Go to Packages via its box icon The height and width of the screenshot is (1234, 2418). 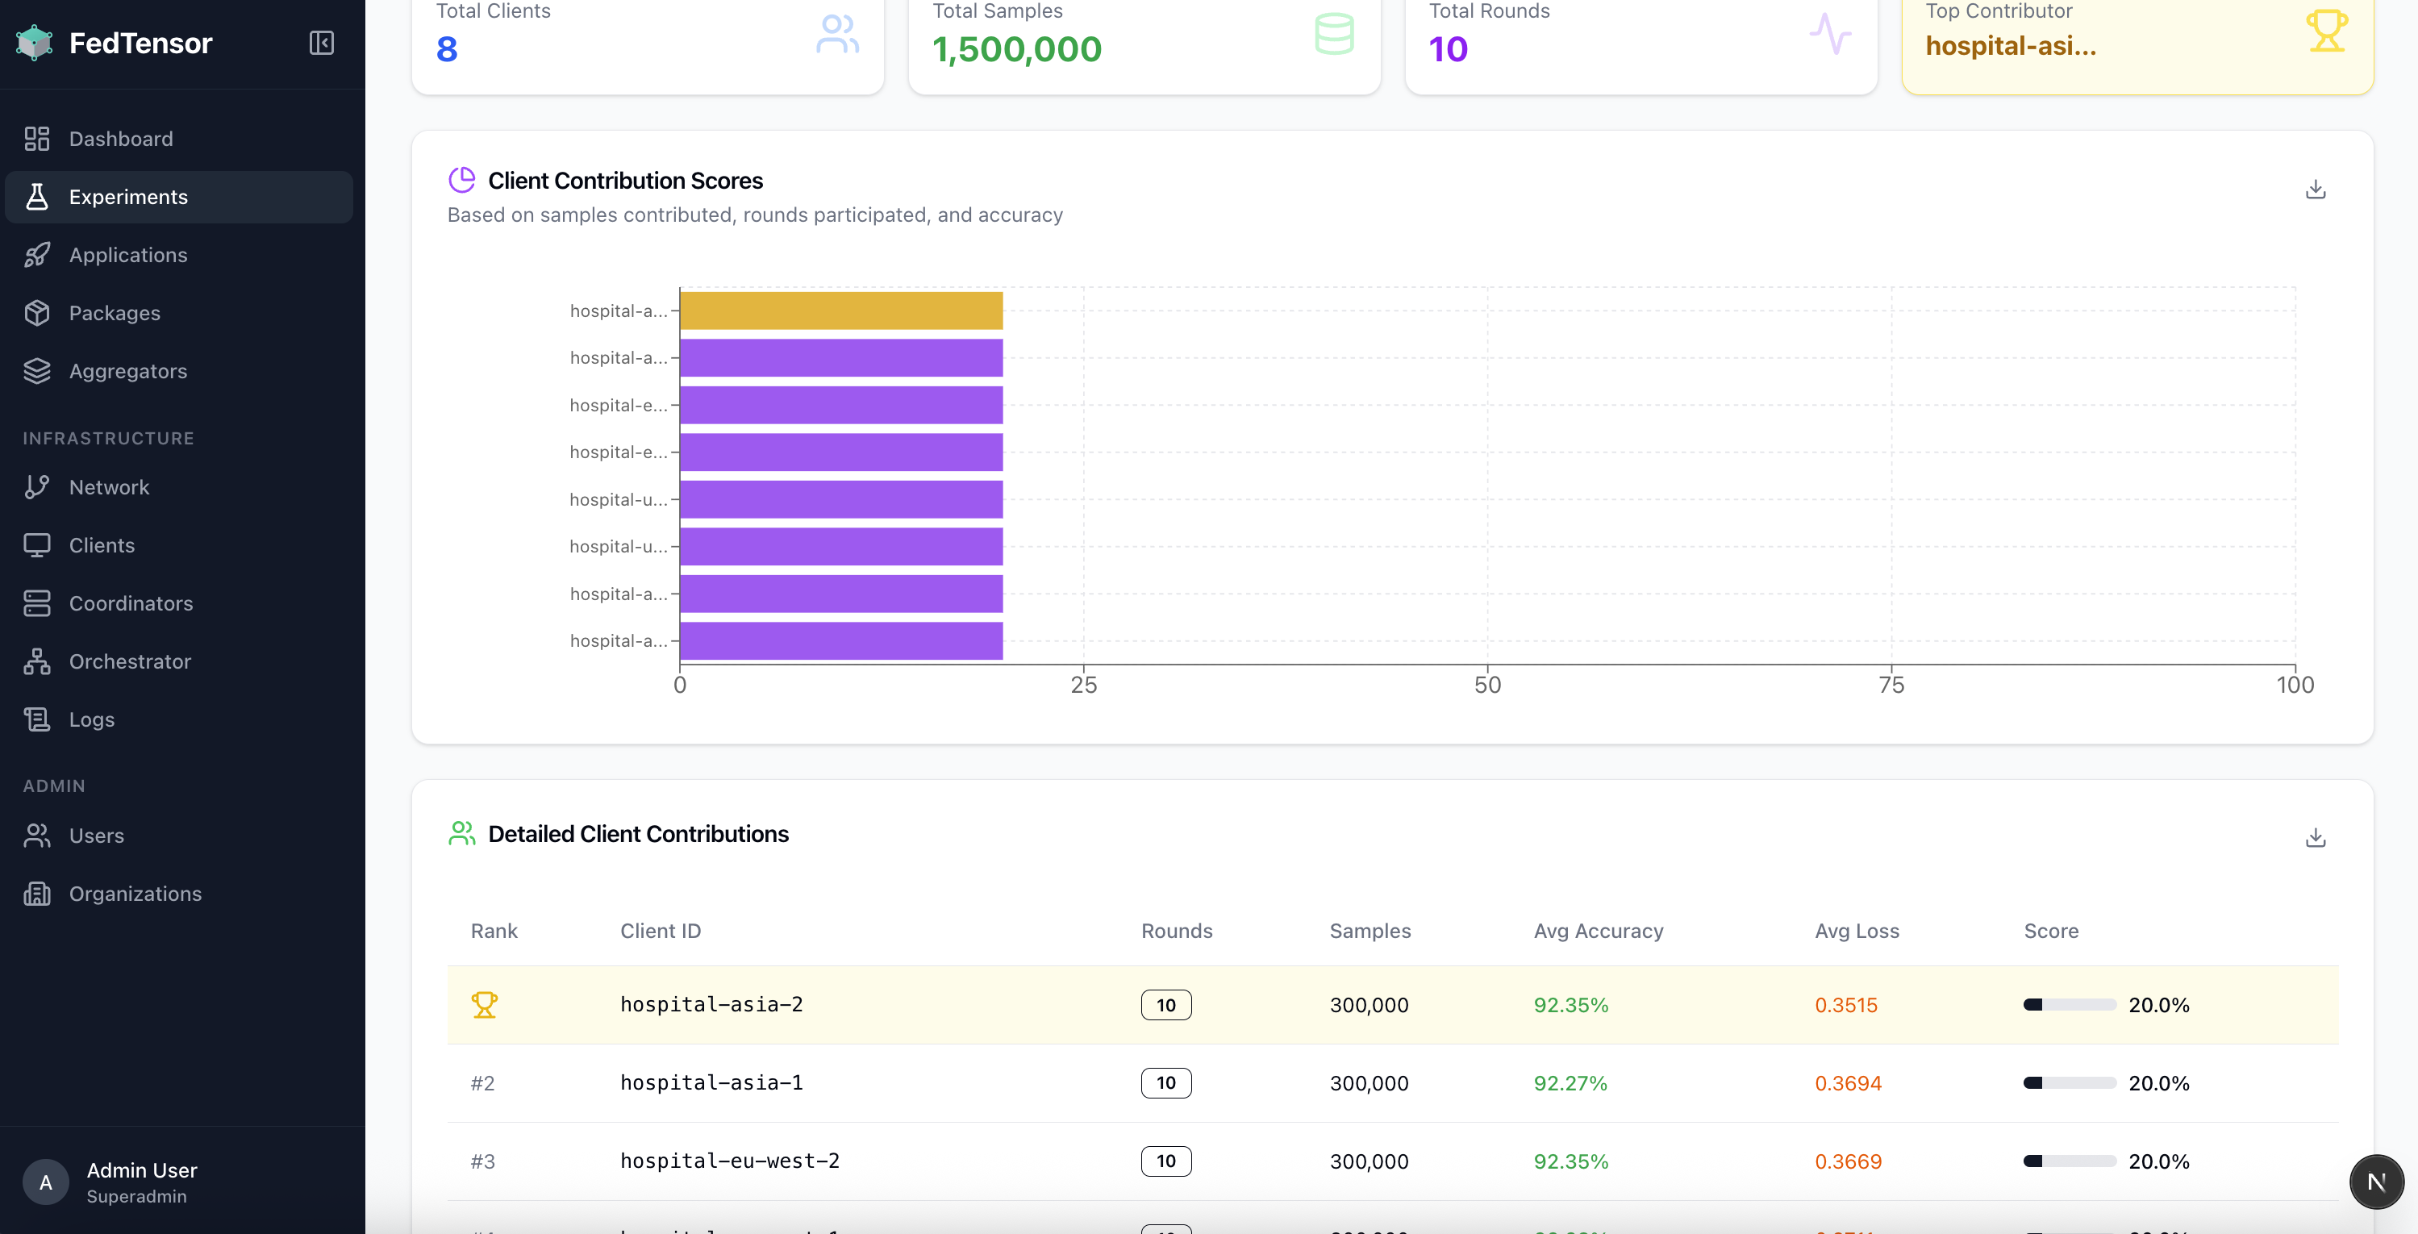(x=38, y=314)
